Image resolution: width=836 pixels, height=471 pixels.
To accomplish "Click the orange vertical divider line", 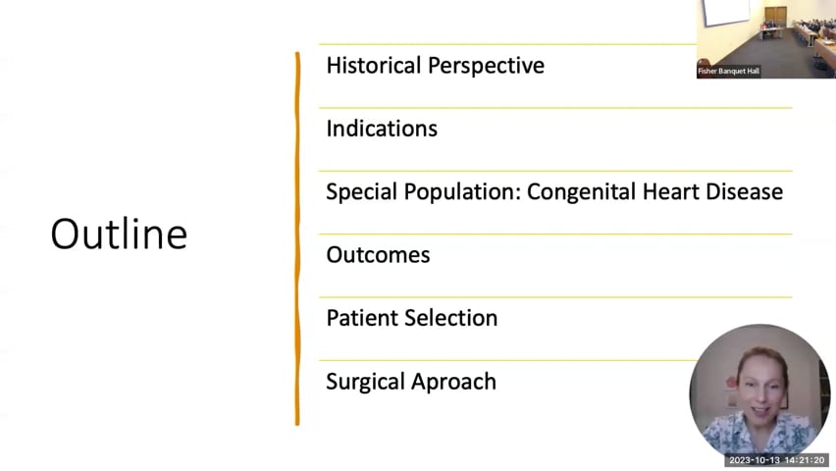I will pyautogui.click(x=297, y=238).
